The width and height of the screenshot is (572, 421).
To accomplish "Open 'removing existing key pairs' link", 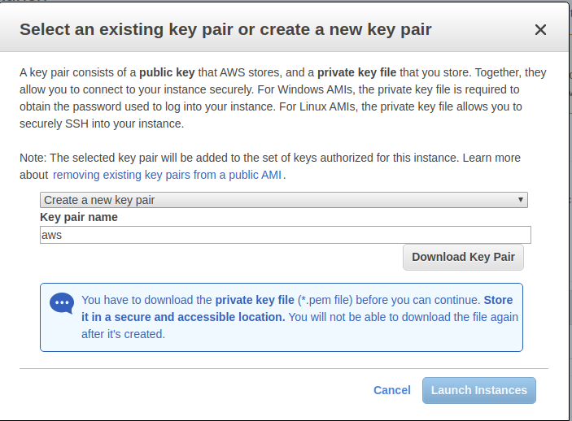I will pyautogui.click(x=168, y=175).
